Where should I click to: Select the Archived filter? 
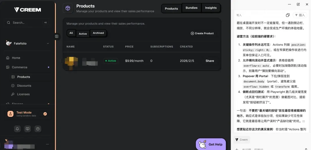click(98, 33)
